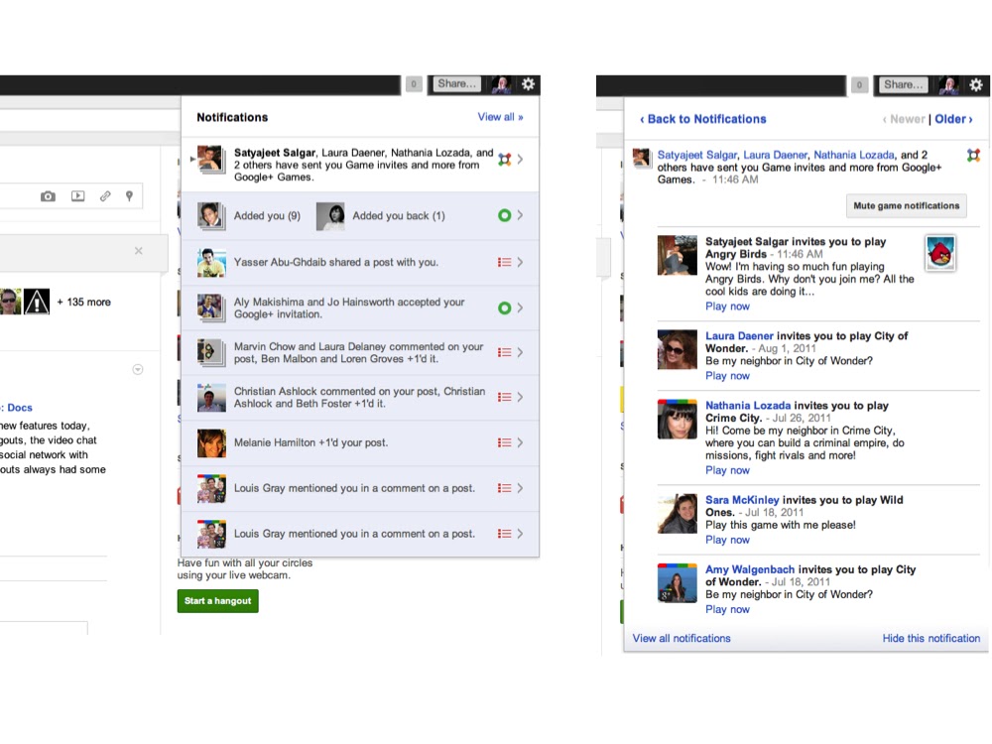Viewport: 992px width, 744px height.
Task: Click the warning triangle avatar
Action: click(37, 302)
